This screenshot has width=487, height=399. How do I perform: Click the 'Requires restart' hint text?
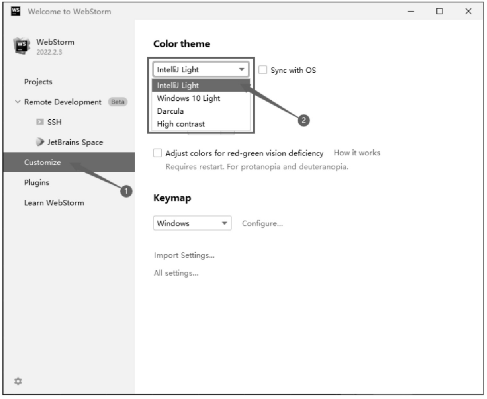point(257,167)
